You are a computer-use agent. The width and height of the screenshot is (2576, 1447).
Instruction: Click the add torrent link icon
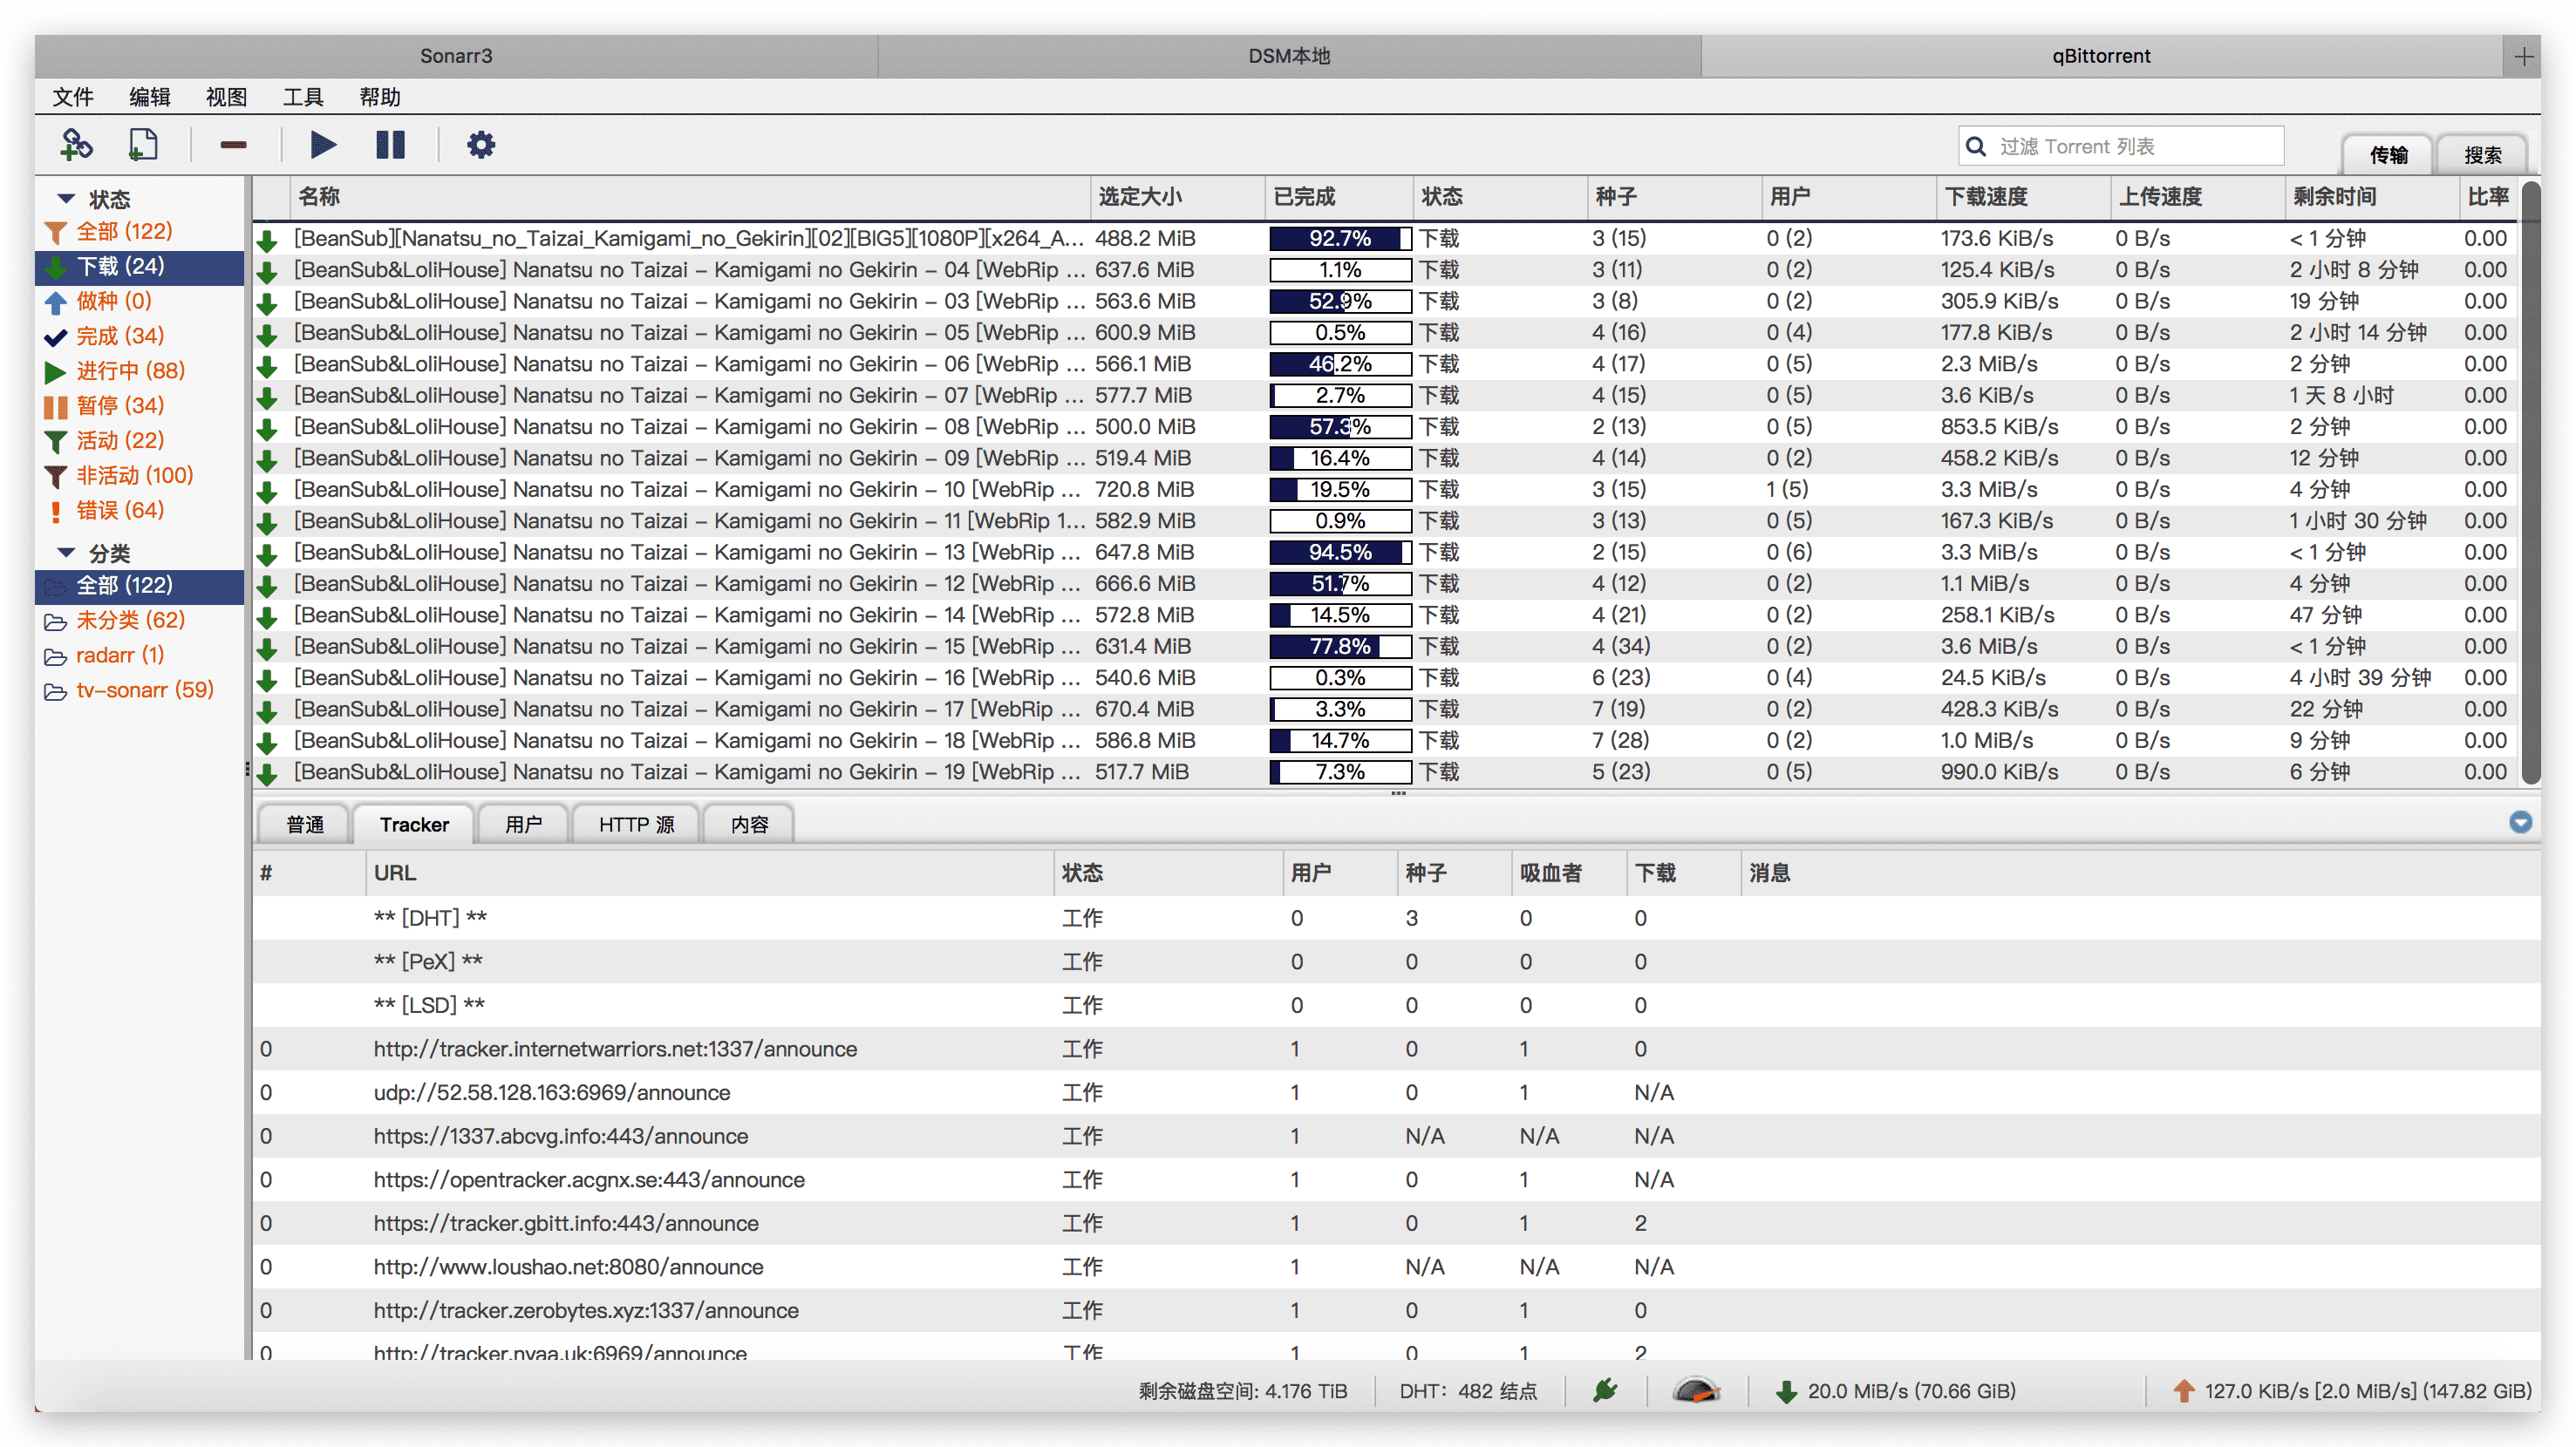click(76, 145)
